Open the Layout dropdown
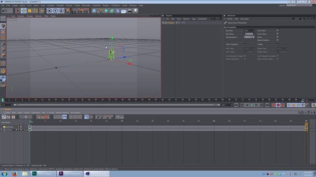This screenshot has width=316, height=177. (299, 5)
